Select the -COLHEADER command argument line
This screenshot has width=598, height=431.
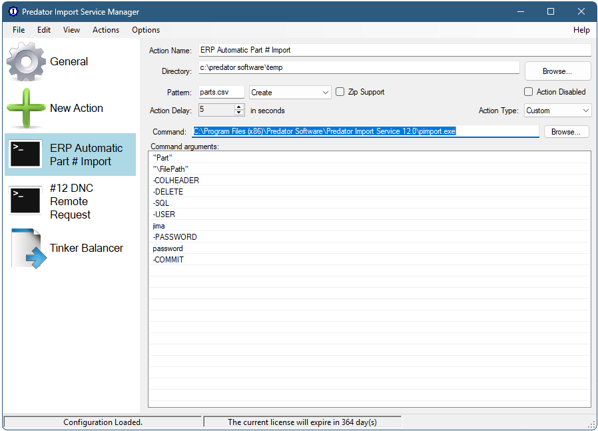[x=176, y=180]
